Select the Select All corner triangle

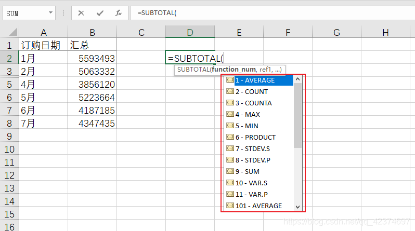12,32
